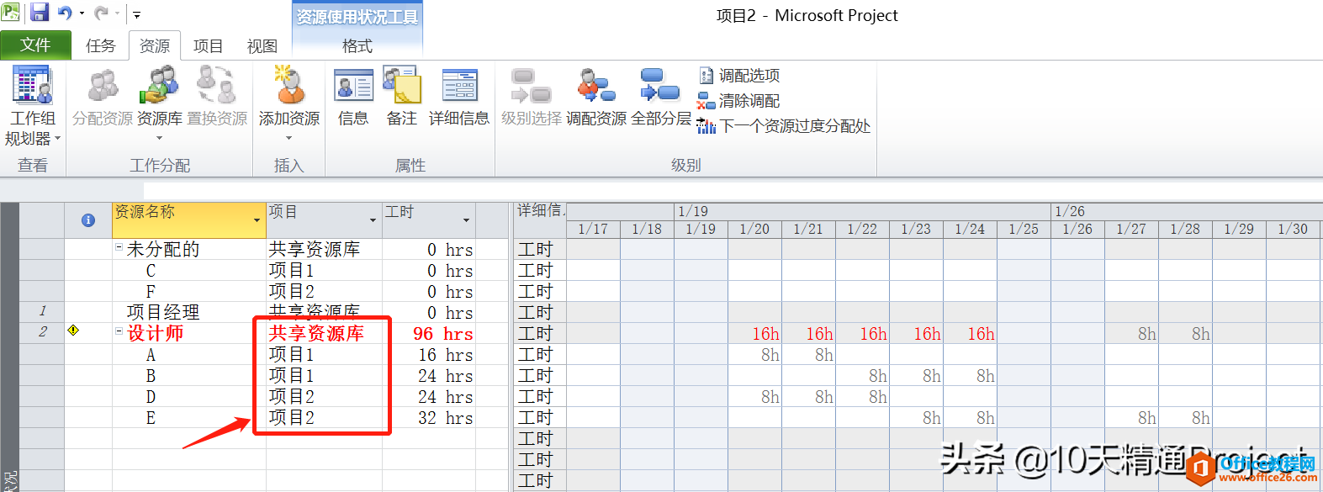Open the 资源名称 column filter dropdown

pos(257,220)
